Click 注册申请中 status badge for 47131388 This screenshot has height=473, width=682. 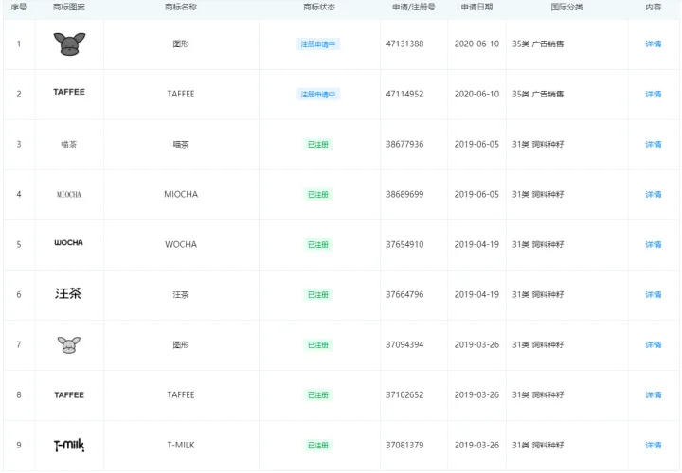pos(318,44)
